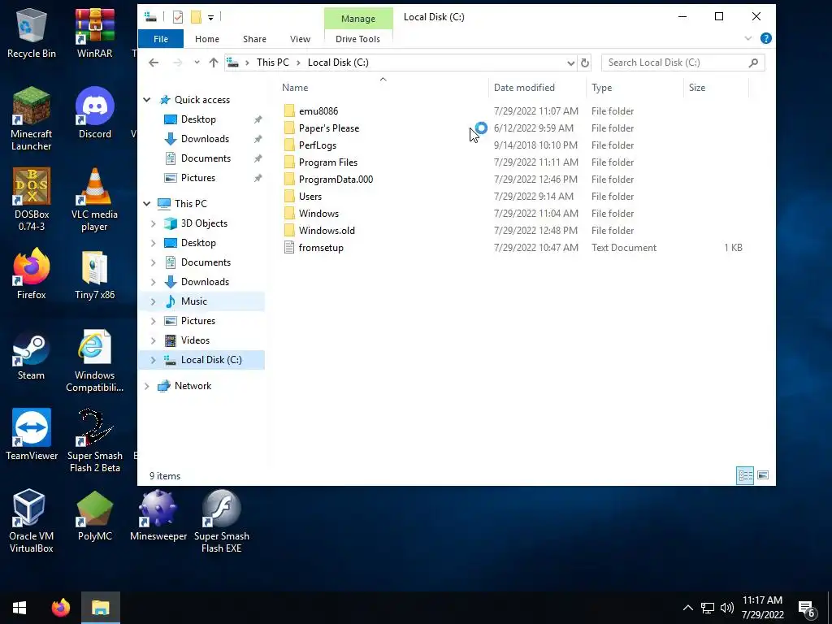Click the refresh button in address bar
The image size is (832, 624).
click(585, 63)
